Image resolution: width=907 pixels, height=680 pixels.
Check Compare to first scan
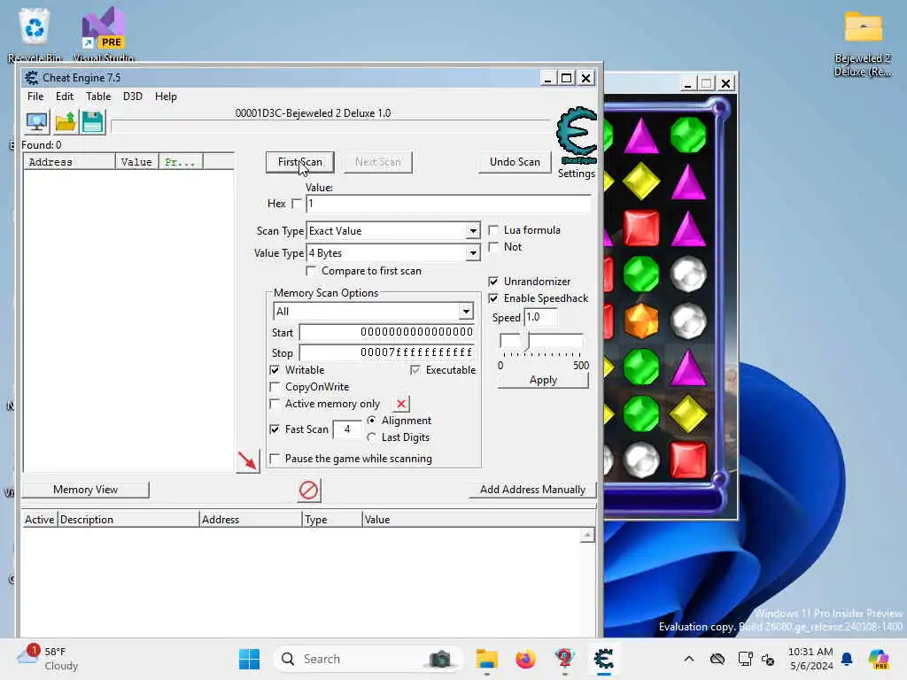click(311, 271)
